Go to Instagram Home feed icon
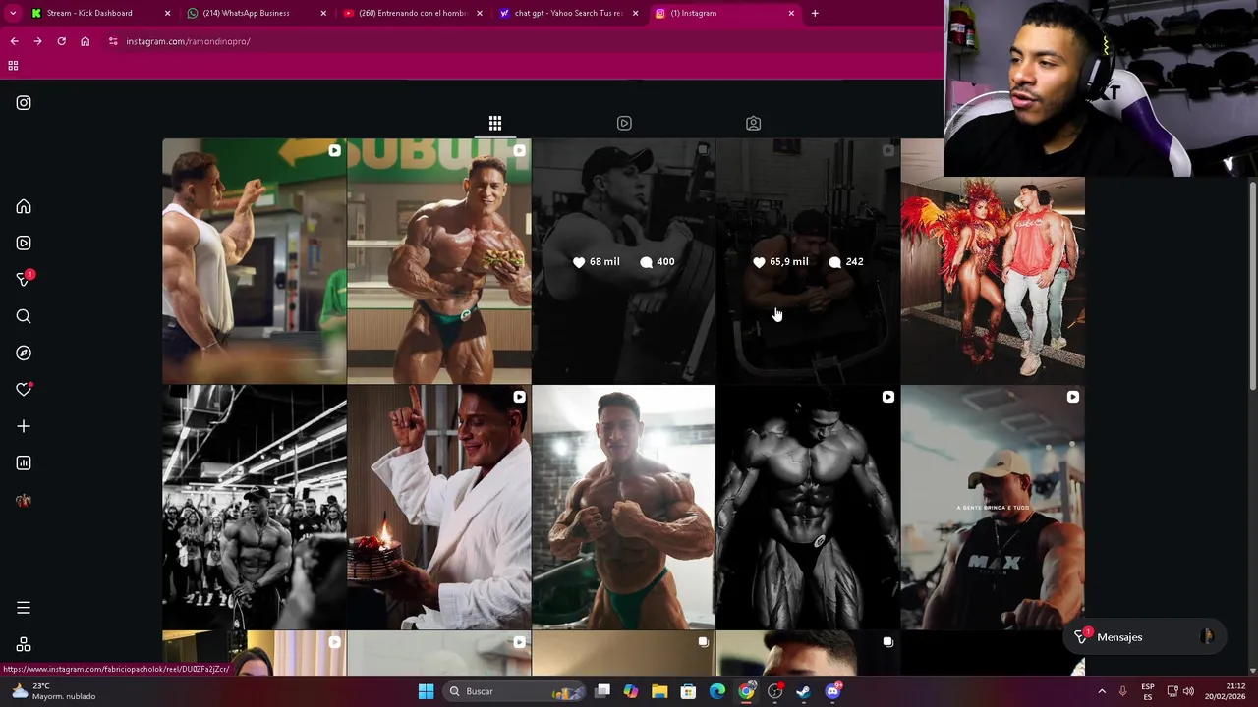 click(x=24, y=207)
